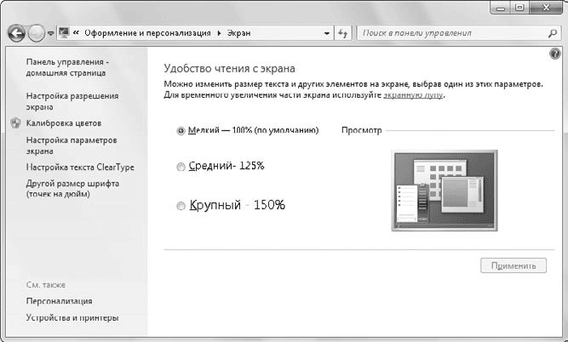Maximize the window using the title bar button
The height and width of the screenshot is (342, 568).
519,8
